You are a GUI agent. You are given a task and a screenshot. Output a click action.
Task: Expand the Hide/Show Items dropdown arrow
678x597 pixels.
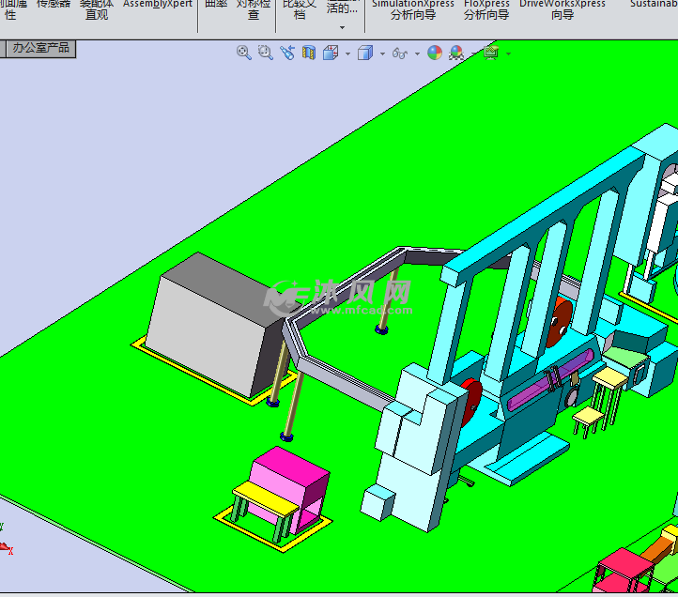pyautogui.click(x=417, y=54)
